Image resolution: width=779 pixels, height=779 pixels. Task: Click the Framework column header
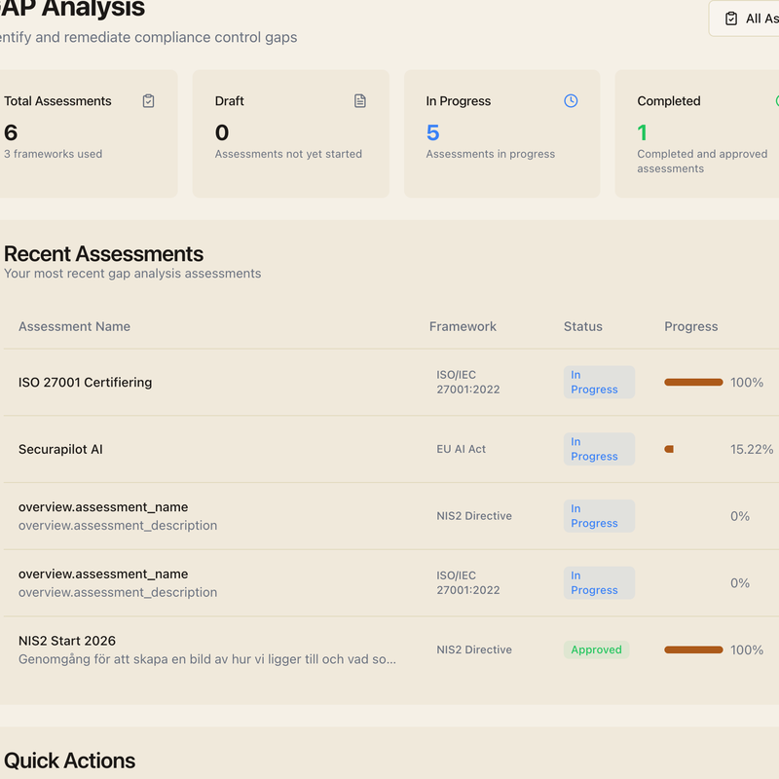(463, 326)
